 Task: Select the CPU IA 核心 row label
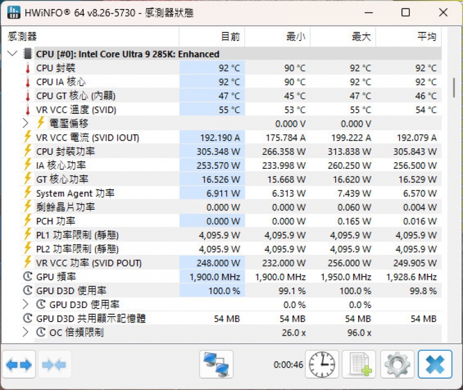(x=61, y=82)
